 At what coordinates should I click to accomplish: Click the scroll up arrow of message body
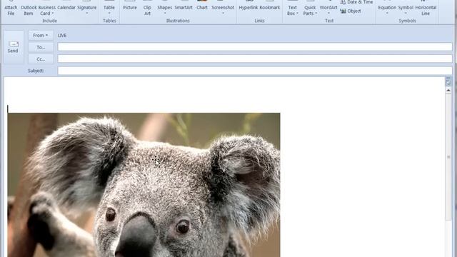click(448, 91)
